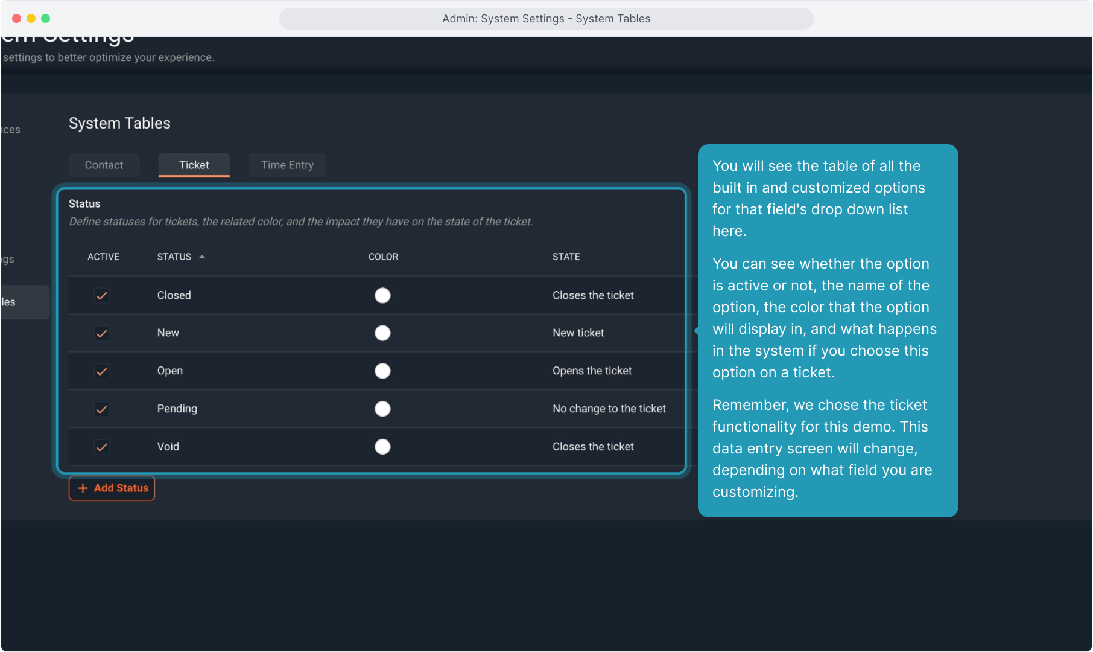Sort by the ACTIVE column header

[103, 257]
